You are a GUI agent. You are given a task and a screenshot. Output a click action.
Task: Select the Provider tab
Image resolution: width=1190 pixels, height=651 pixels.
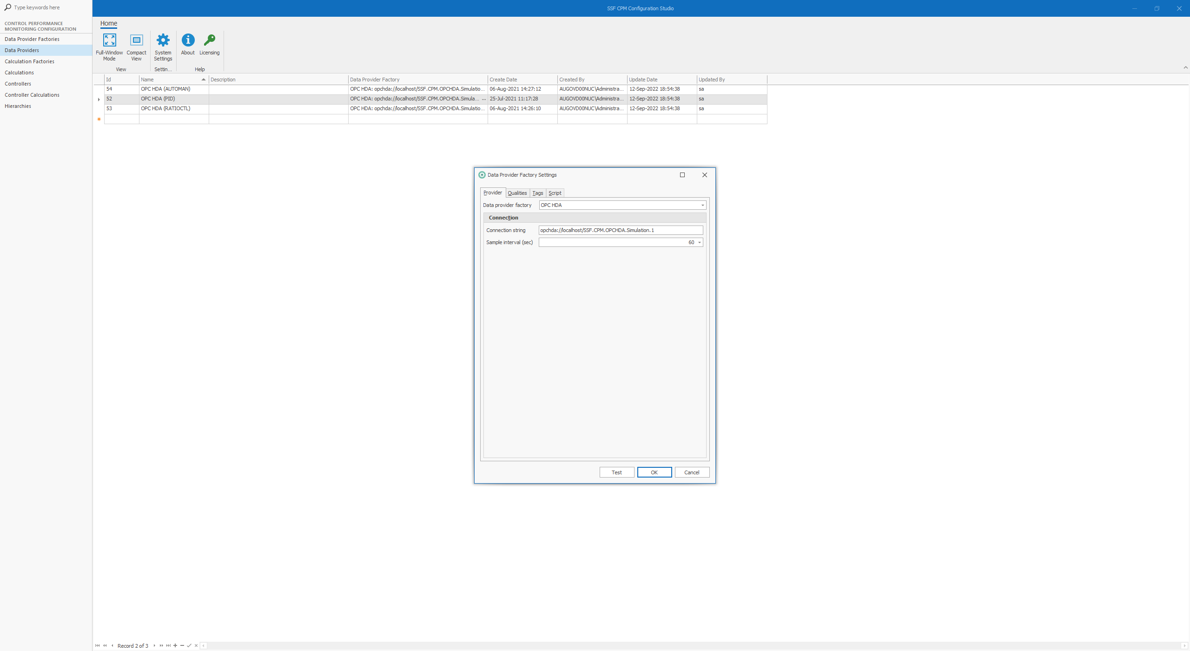492,193
